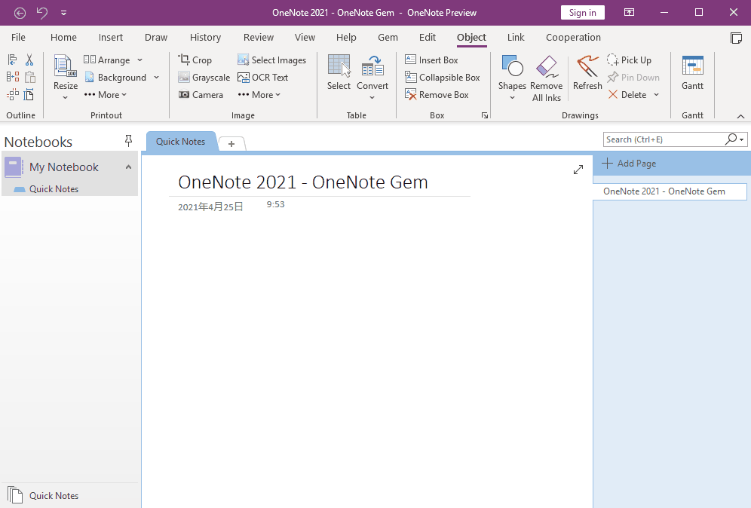Open the Review tab
751x508 pixels.
[x=258, y=38]
